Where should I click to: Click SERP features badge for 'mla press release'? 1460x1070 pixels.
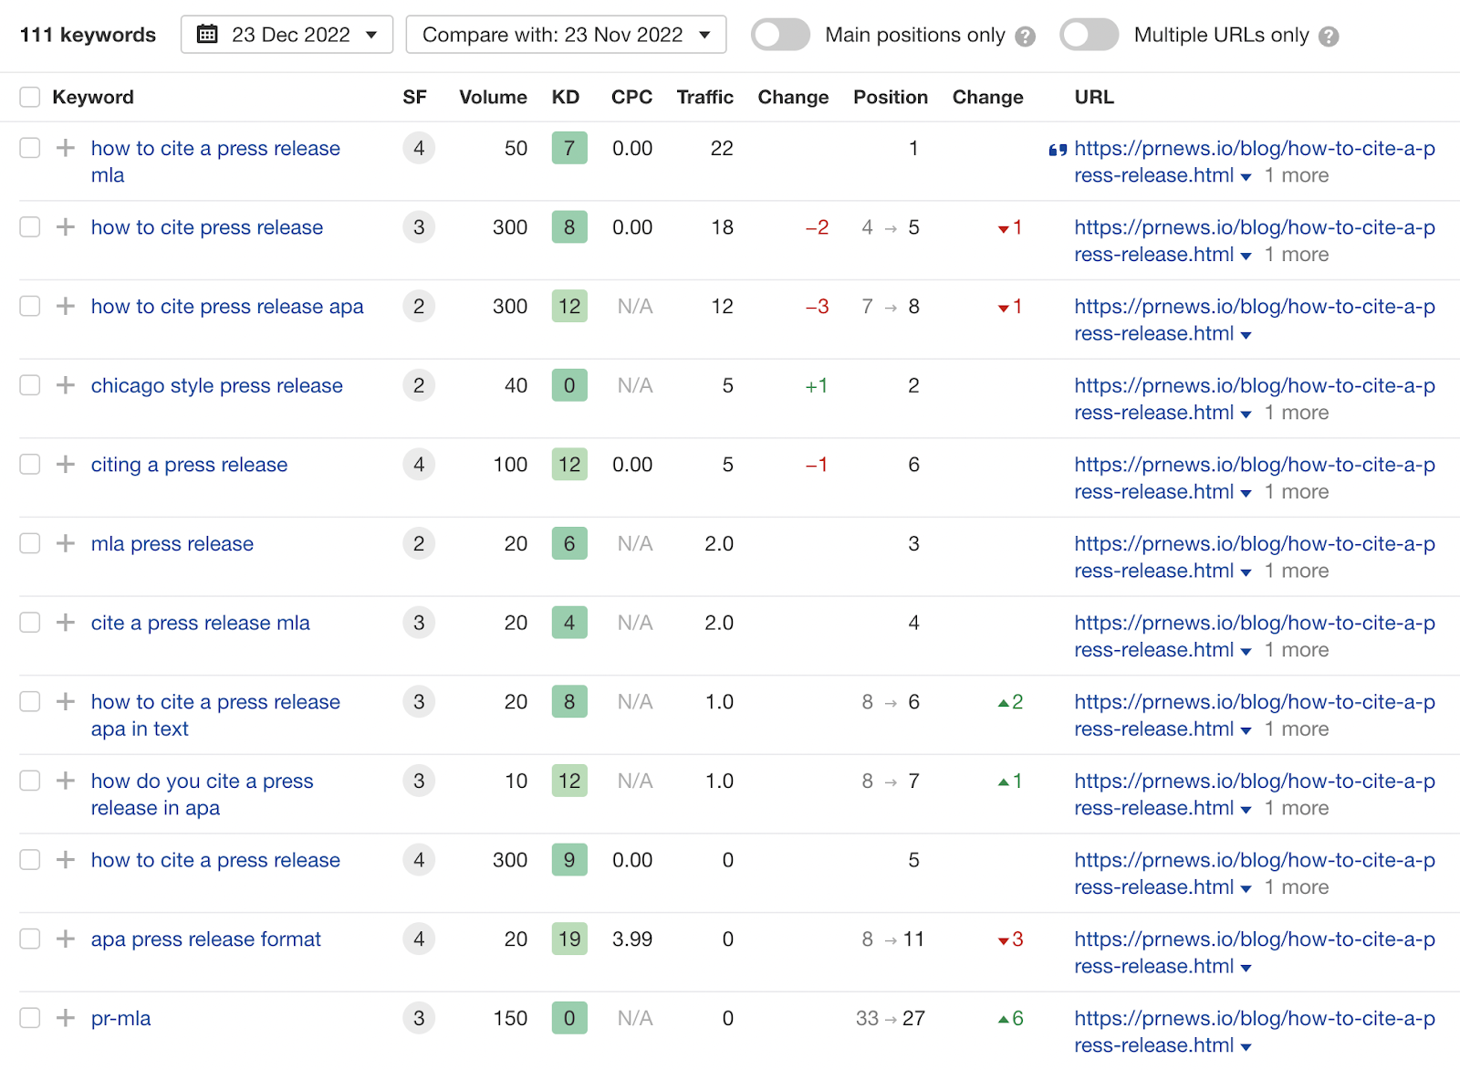(x=419, y=543)
